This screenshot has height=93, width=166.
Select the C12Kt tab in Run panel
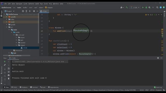point(13,58)
